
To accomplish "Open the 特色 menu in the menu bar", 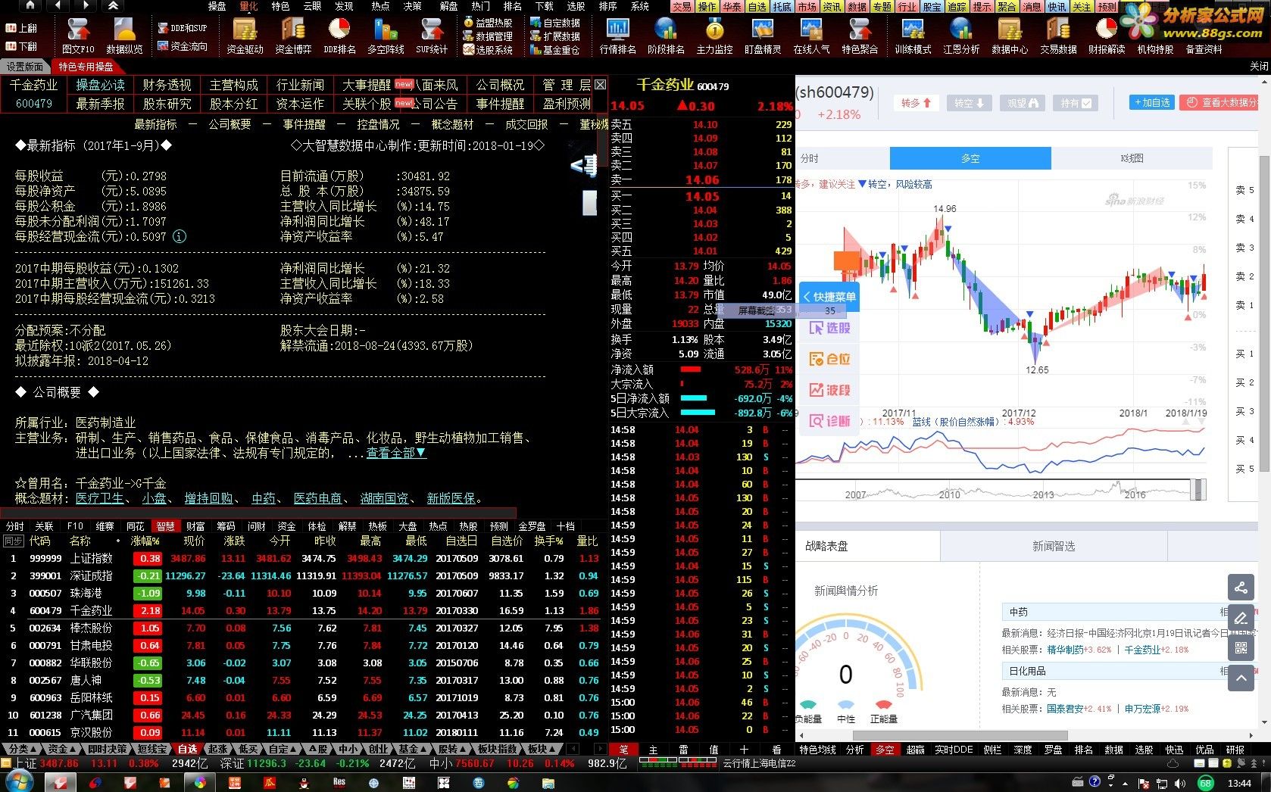I will (280, 6).
